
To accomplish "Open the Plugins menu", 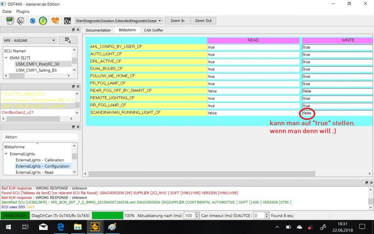I will click(23, 12).
